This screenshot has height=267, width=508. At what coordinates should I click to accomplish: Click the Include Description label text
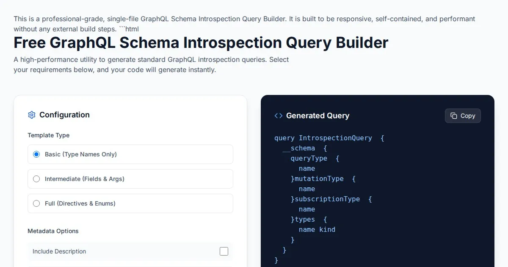point(59,251)
